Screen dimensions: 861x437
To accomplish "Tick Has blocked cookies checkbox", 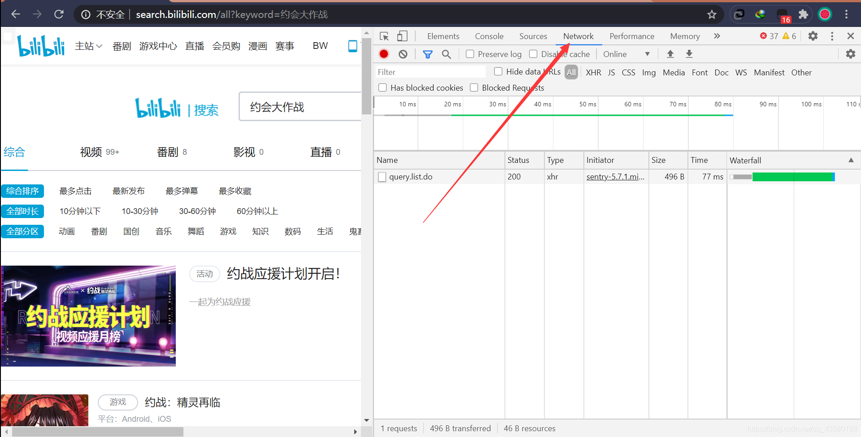I will coord(383,88).
